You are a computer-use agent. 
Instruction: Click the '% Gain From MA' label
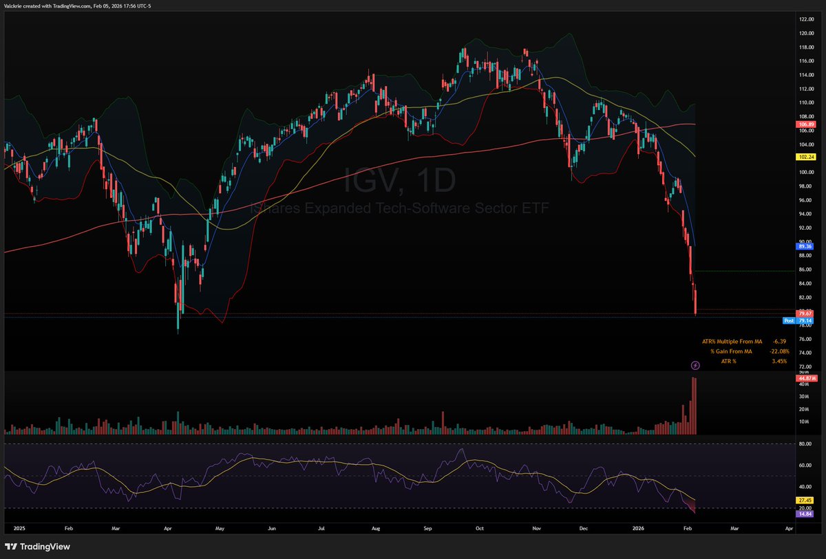731,351
